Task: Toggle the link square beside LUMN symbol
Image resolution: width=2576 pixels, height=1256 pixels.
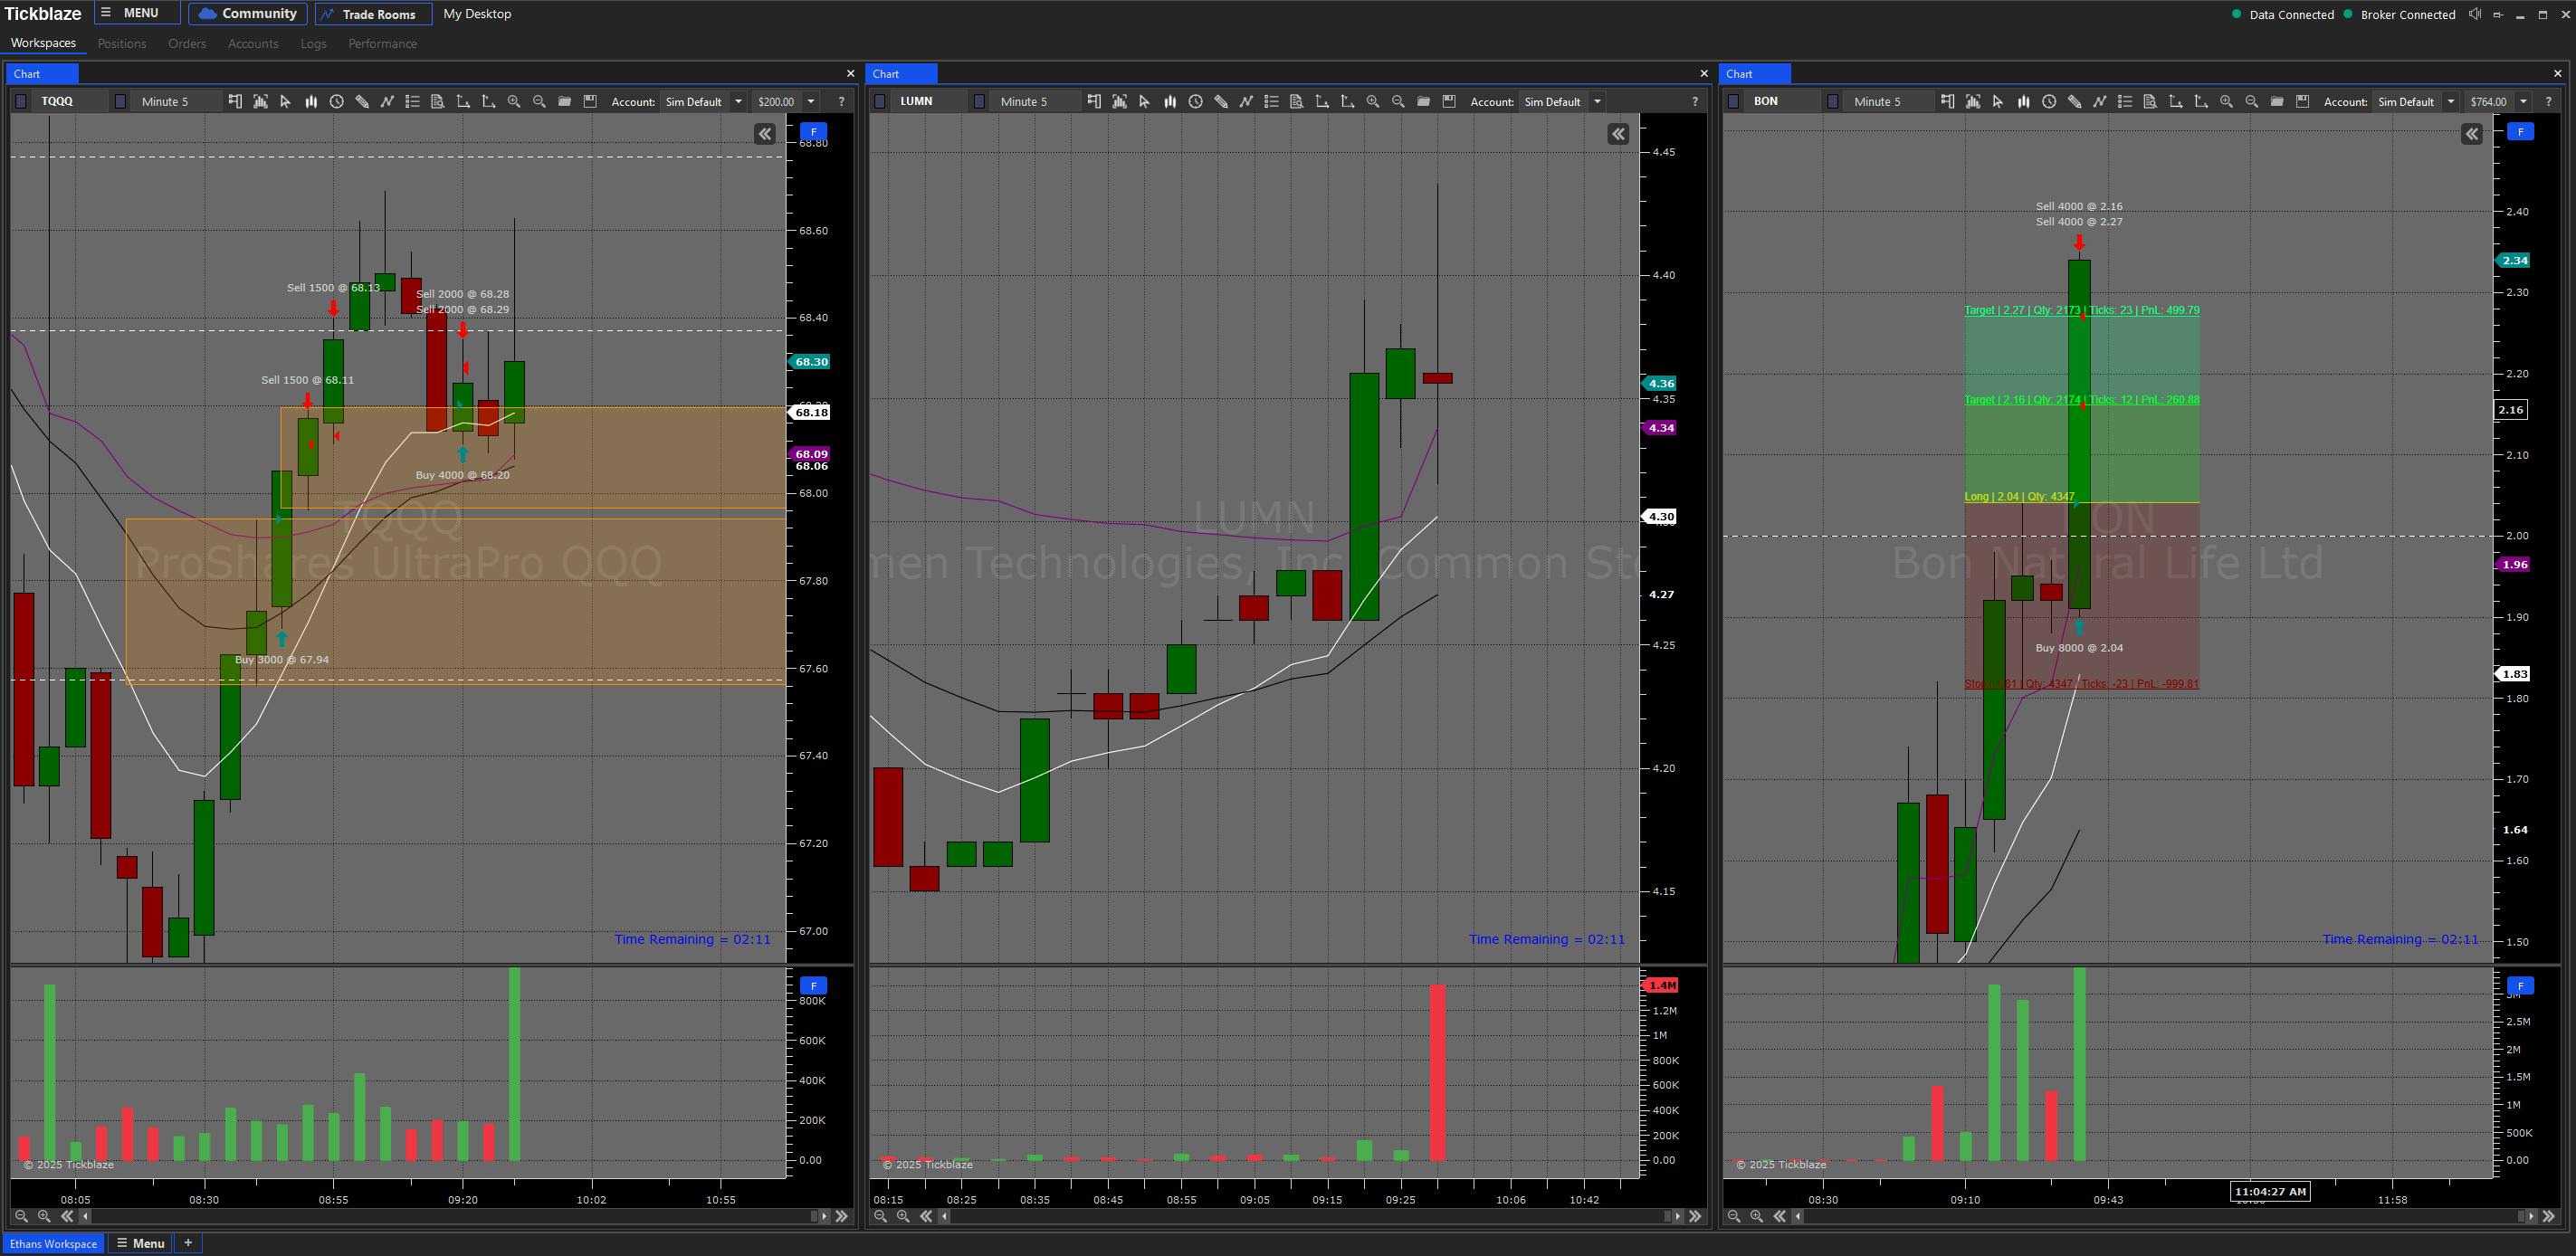Action: tap(880, 101)
